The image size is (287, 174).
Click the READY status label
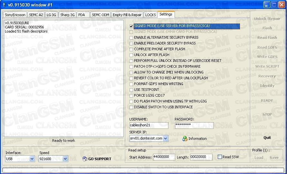[x=267, y=101]
